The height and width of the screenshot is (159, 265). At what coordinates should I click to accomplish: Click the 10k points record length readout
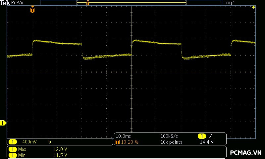point(171,142)
